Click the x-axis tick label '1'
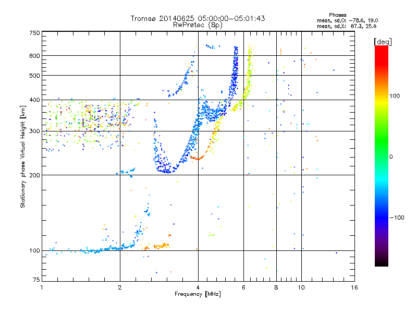 pyautogui.click(x=42, y=287)
